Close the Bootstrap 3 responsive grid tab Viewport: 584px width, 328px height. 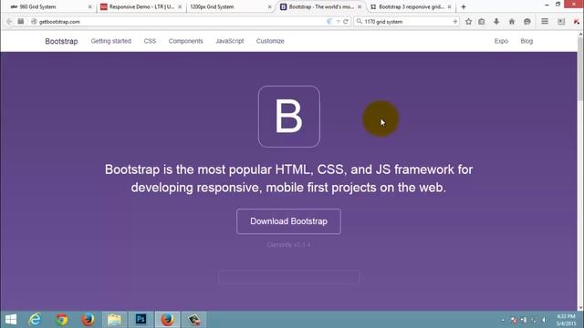click(x=450, y=6)
